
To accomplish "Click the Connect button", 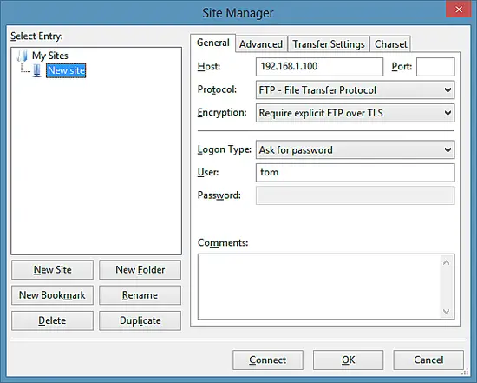I will click(268, 360).
